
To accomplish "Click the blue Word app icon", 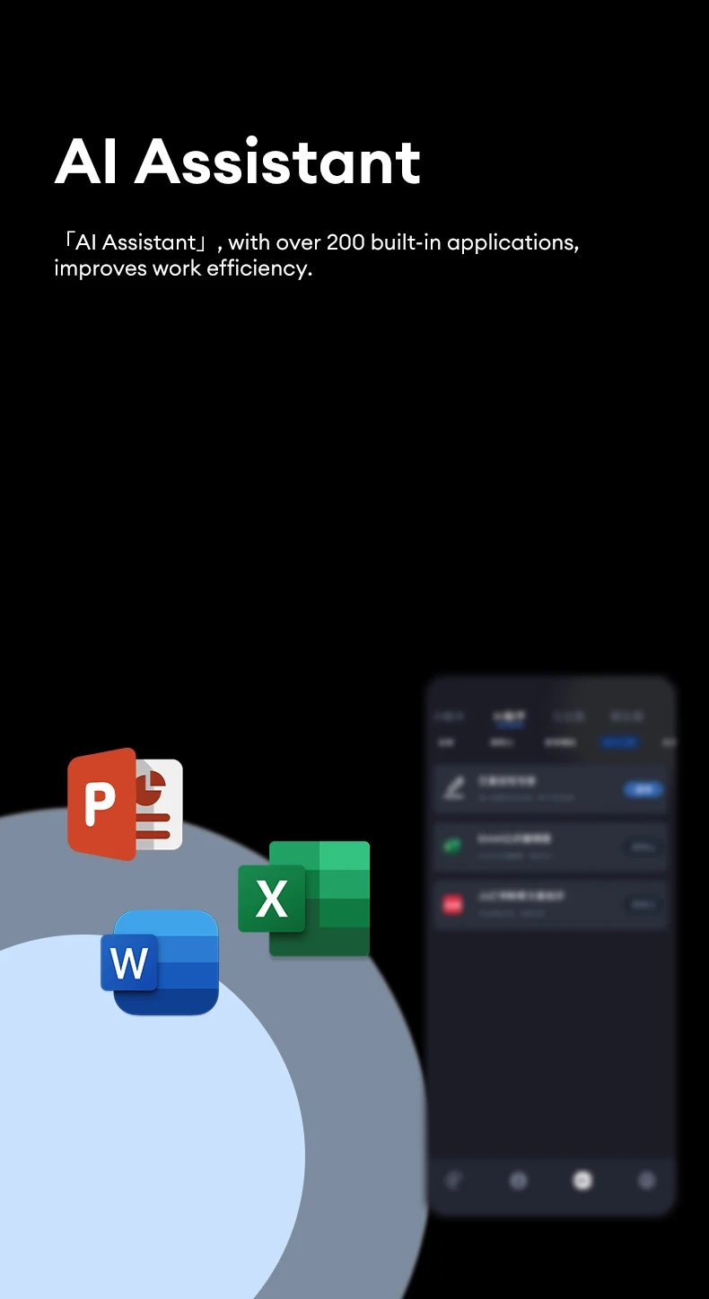I will (161, 962).
